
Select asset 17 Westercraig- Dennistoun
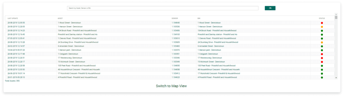click(70, 58)
